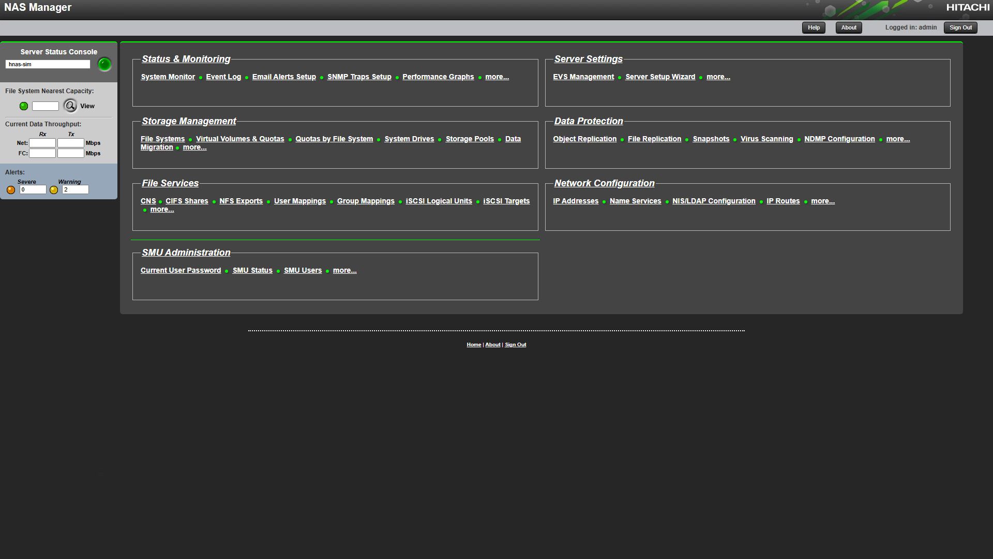The image size is (993, 559).
Task: Open the Data Protection heading
Action: (x=589, y=121)
